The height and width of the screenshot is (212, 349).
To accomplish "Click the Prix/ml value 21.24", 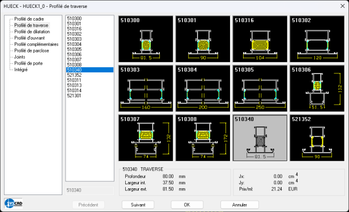I will (x=276, y=189).
